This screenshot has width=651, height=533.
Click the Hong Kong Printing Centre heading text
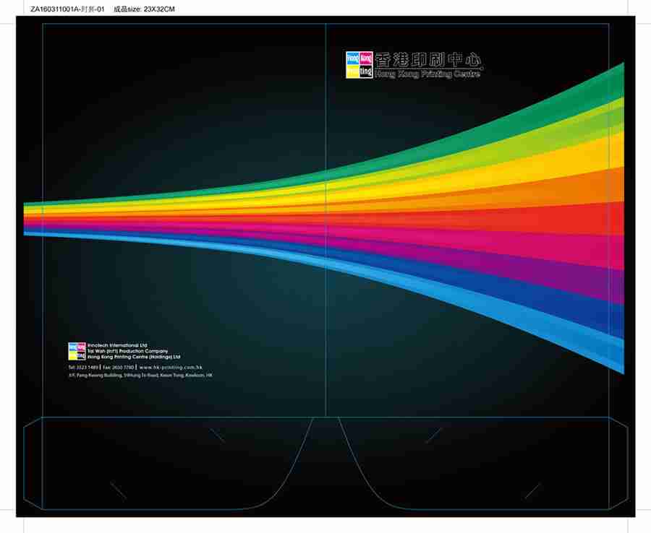pyautogui.click(x=427, y=74)
